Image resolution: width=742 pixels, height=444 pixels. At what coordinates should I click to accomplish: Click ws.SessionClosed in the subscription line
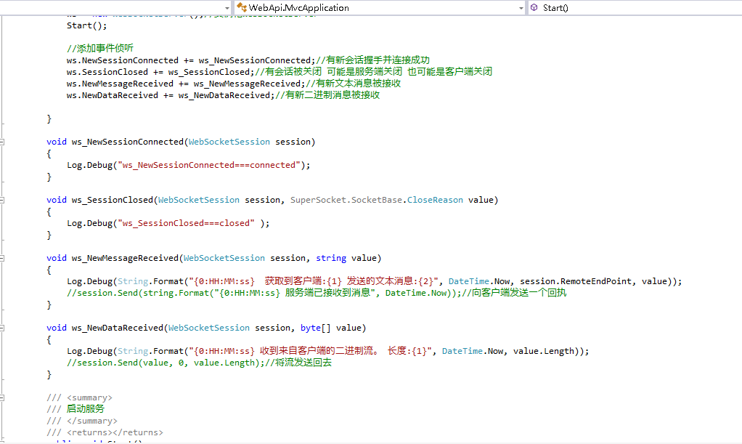point(107,72)
